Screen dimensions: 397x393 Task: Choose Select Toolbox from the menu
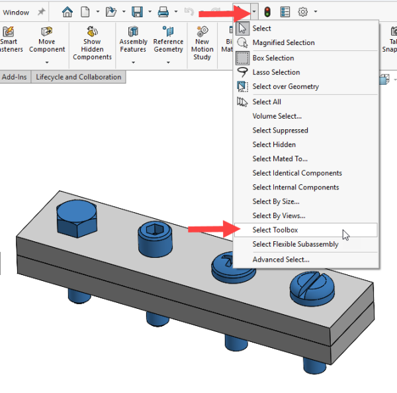(275, 230)
